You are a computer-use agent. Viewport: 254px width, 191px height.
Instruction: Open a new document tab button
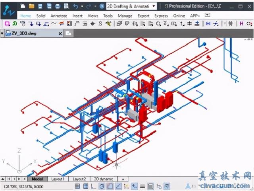tap(68, 33)
